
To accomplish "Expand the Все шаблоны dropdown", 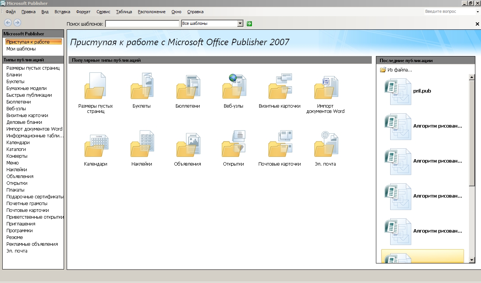I will click(x=240, y=23).
